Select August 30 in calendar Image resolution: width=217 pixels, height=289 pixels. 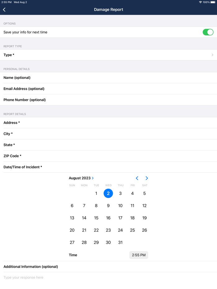point(108,242)
